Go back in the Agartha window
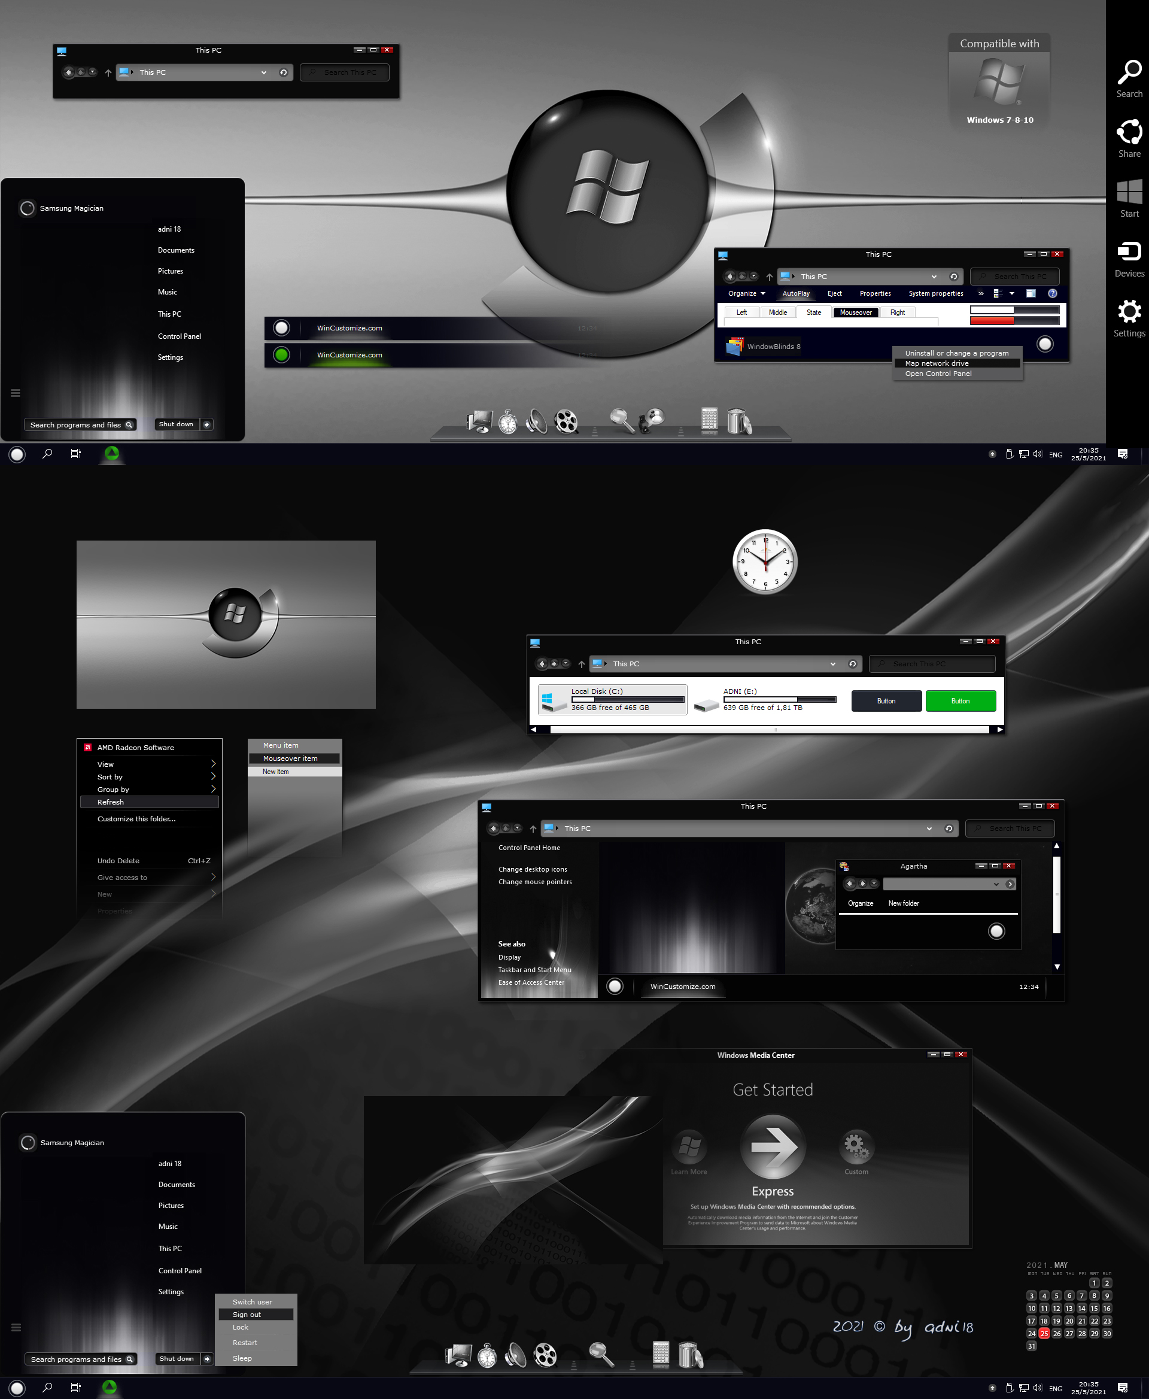Viewport: 1149px width, 1399px height. [849, 883]
